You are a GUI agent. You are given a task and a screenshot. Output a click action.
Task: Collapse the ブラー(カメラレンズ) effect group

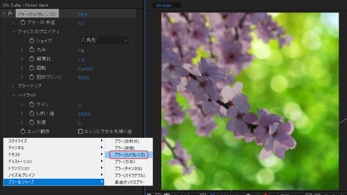point(4,14)
